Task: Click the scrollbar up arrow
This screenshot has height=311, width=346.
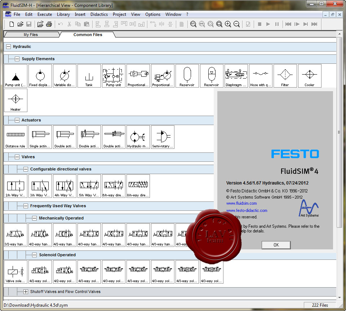Action: (x=340, y=34)
